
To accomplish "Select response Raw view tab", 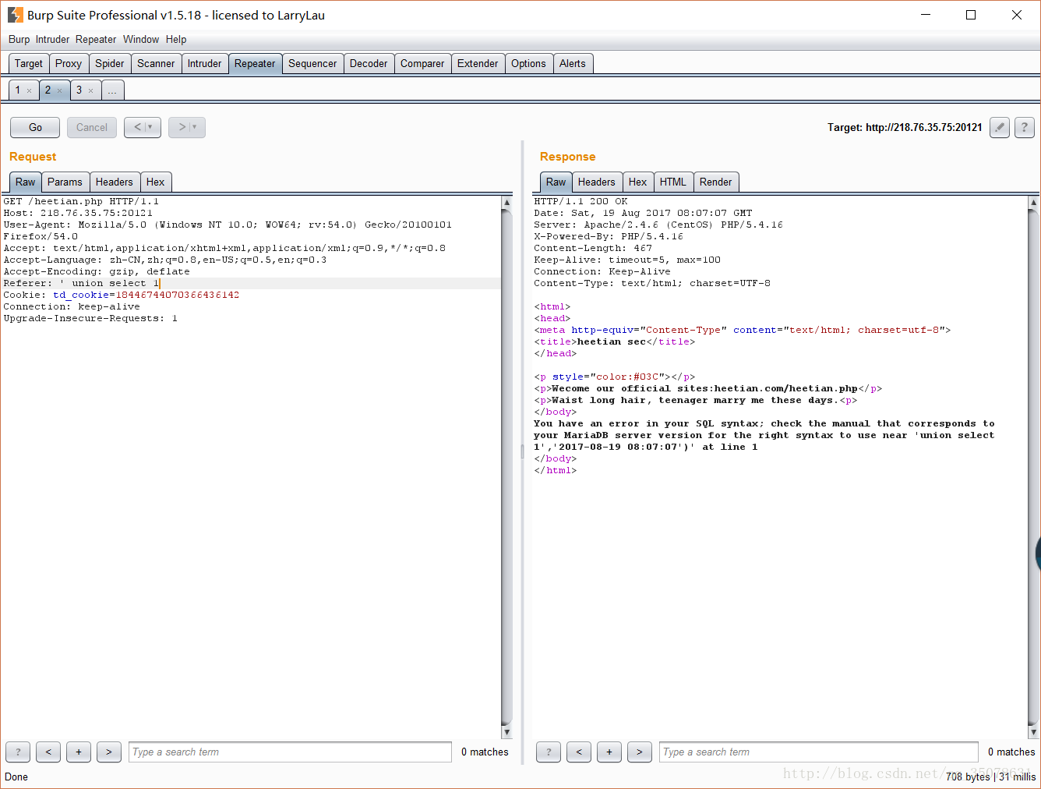I will [556, 182].
